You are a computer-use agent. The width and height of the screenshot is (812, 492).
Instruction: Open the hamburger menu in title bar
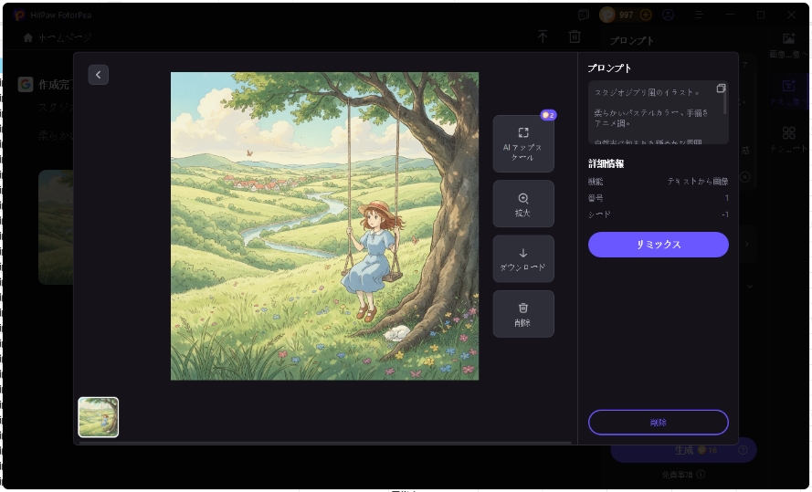699,15
